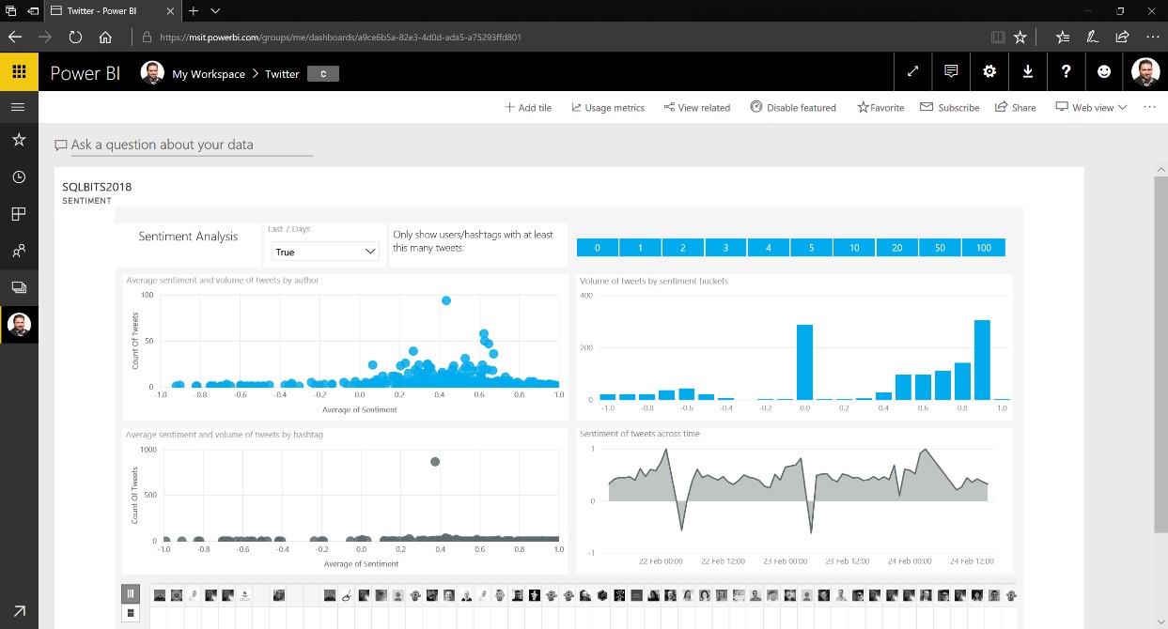This screenshot has width=1168, height=629.
Task: Open help with the question mark icon
Action: 1066,71
